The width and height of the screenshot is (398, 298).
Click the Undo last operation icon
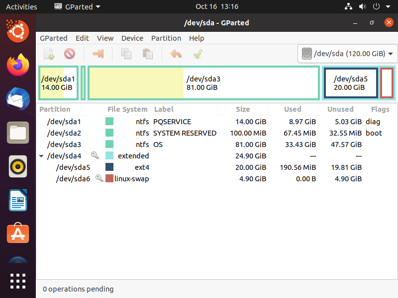pyautogui.click(x=176, y=54)
